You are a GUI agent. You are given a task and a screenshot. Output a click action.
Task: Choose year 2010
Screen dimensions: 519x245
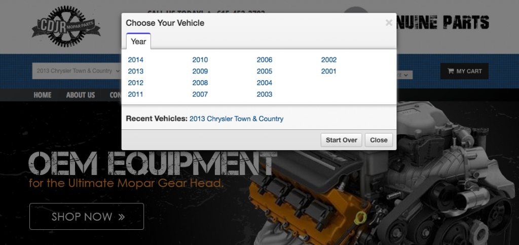coord(200,60)
